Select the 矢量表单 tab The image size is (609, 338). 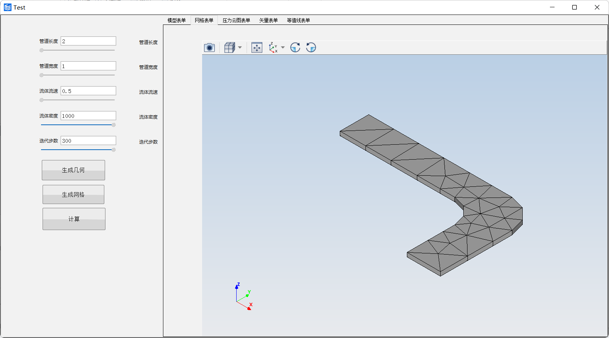pos(268,20)
